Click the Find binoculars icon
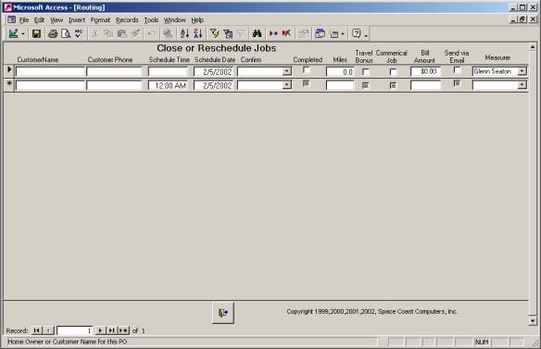This screenshot has width=541, height=349. point(257,33)
